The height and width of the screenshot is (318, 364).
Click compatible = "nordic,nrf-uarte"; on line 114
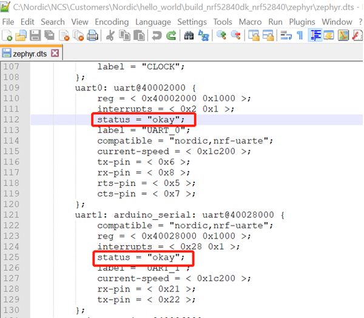click(185, 141)
